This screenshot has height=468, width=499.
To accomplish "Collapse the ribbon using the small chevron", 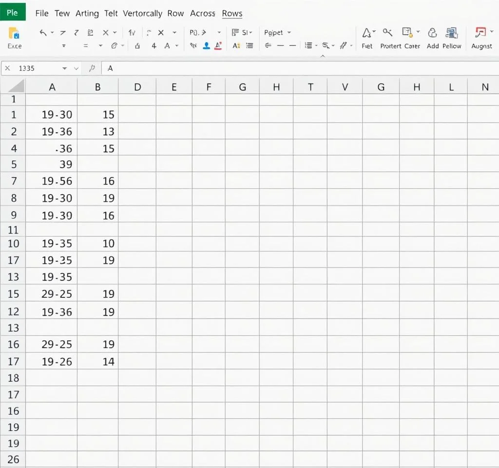I will 322,57.
